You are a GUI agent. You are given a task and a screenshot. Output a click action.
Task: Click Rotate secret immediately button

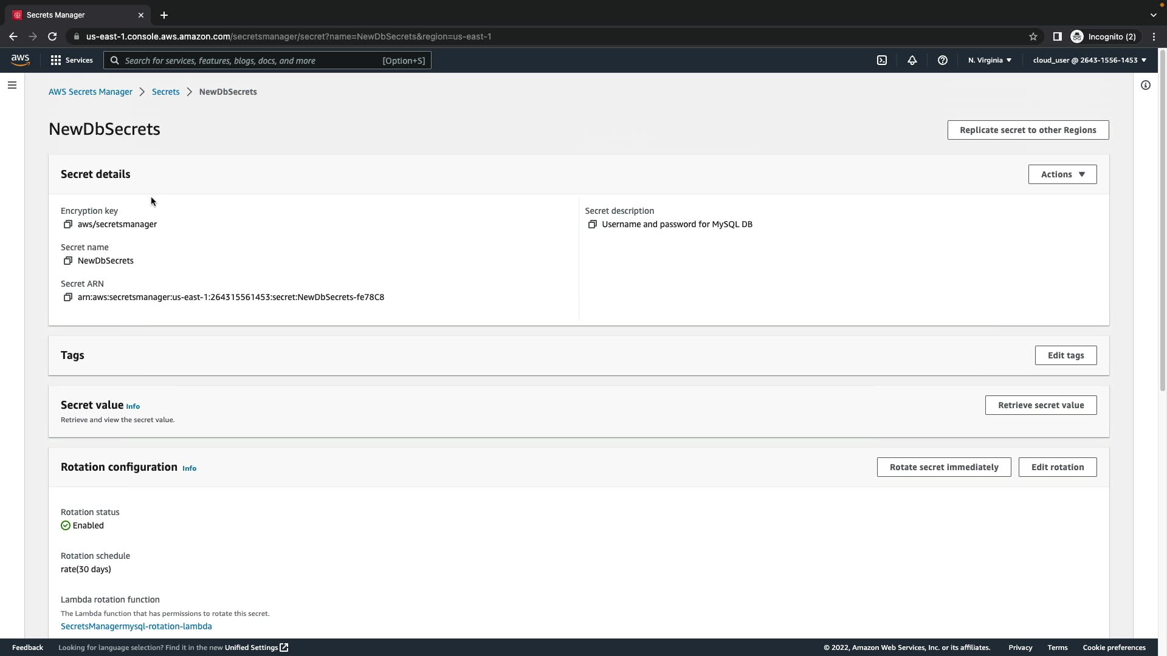click(x=944, y=468)
